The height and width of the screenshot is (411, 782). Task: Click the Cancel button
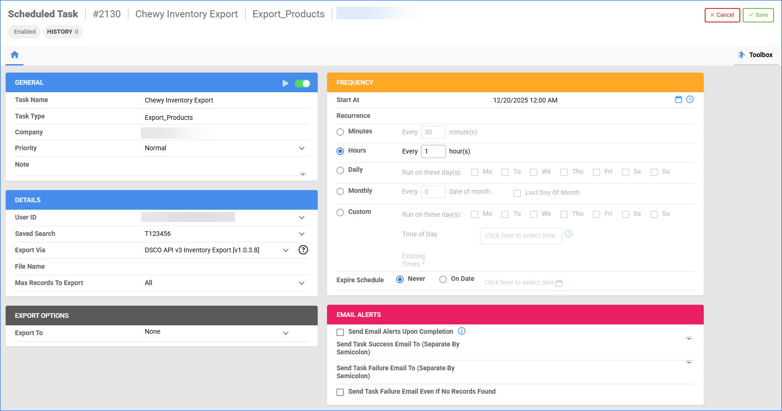[722, 15]
